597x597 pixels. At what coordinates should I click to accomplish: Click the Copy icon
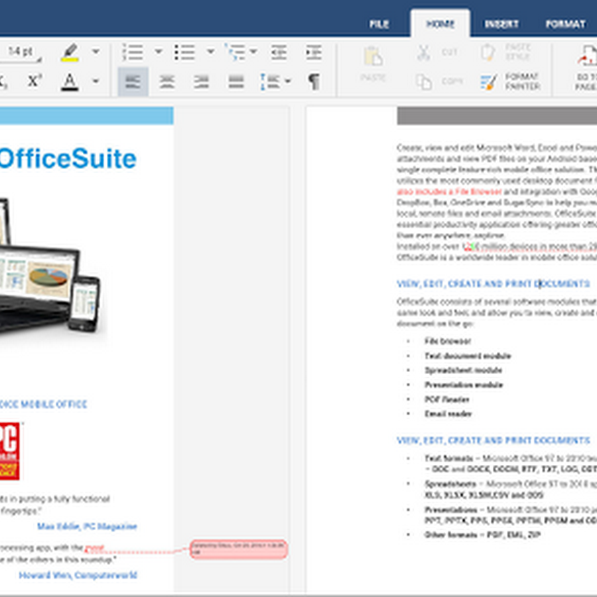pyautogui.click(x=423, y=82)
